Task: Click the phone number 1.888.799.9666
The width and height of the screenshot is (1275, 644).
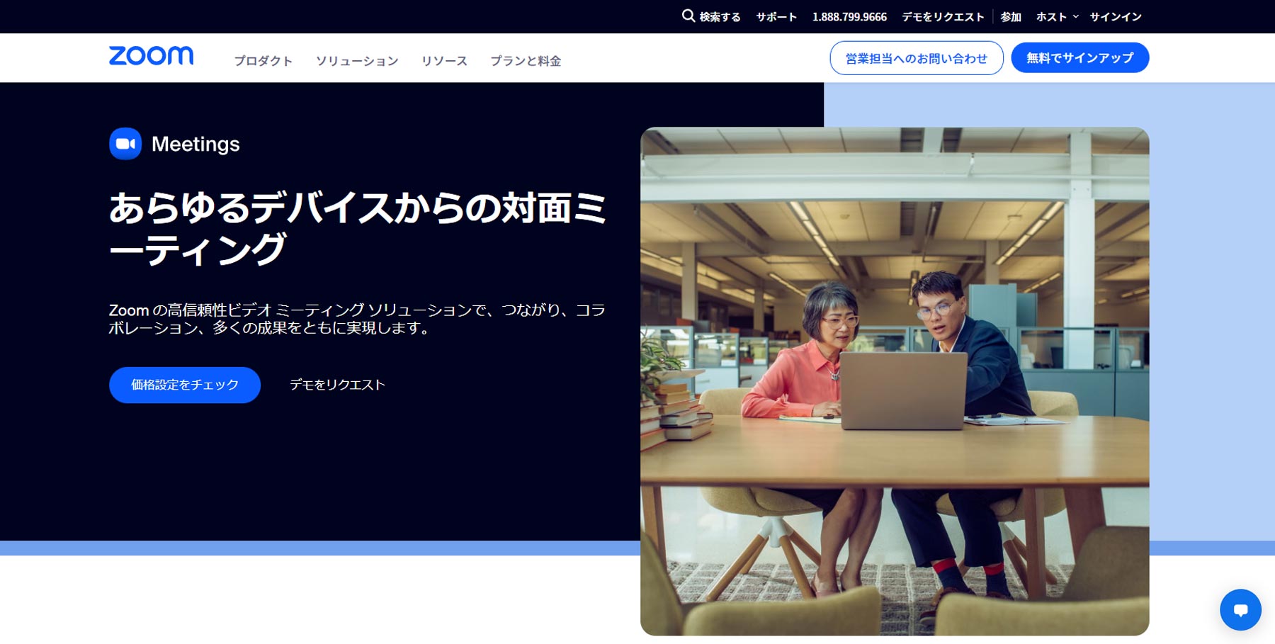Action: pos(849,16)
